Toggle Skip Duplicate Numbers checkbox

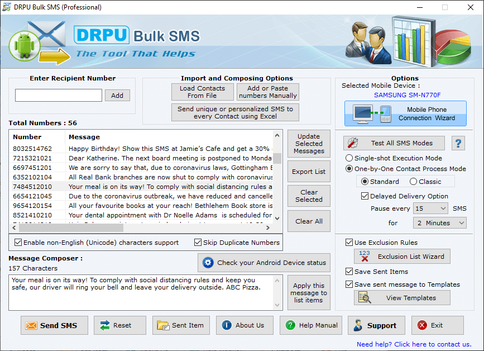click(198, 243)
